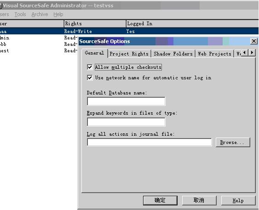
Task: Sort by the Logged In column header
Action: pyautogui.click(x=192, y=24)
